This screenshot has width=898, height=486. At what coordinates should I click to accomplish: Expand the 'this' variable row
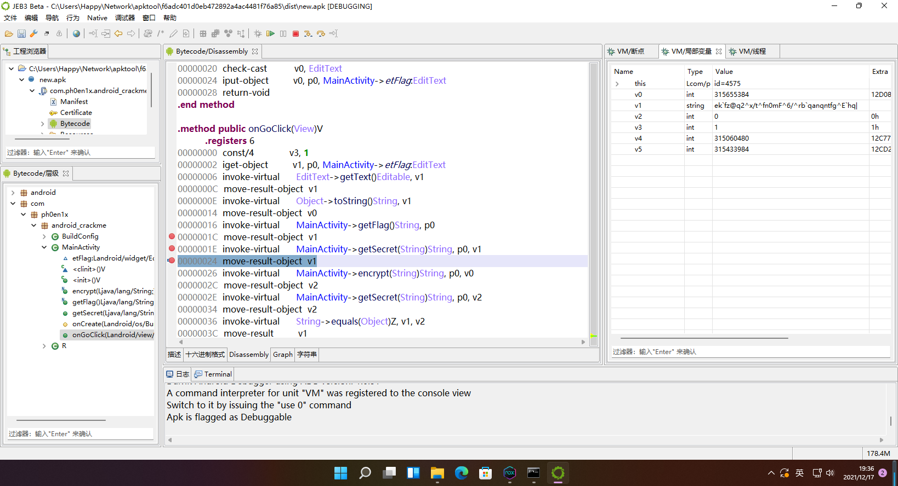[617, 84]
